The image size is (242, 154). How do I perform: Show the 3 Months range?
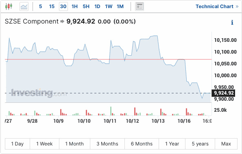pyautogui.click(x=107, y=144)
